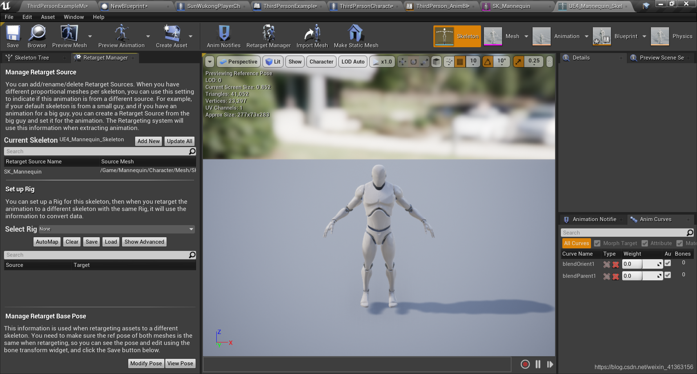Viewport: 697px width, 374px height.
Task: Adjust blendOrient1 weight slider
Action: point(642,264)
